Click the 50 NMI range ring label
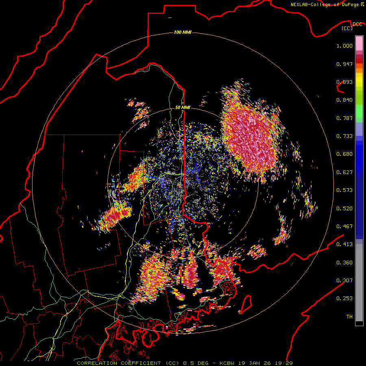The image size is (366, 366). point(183,107)
